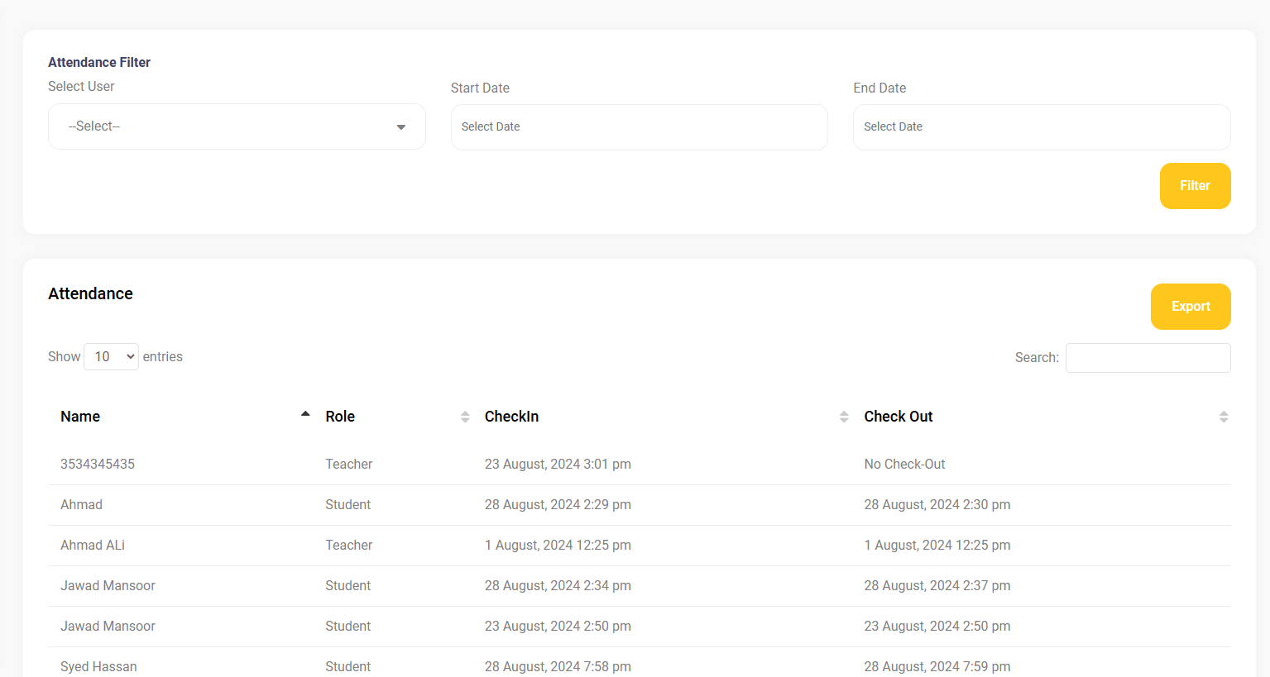Click the No Check-Out cell
Viewport: 1270px width, 677px height.
coord(904,465)
